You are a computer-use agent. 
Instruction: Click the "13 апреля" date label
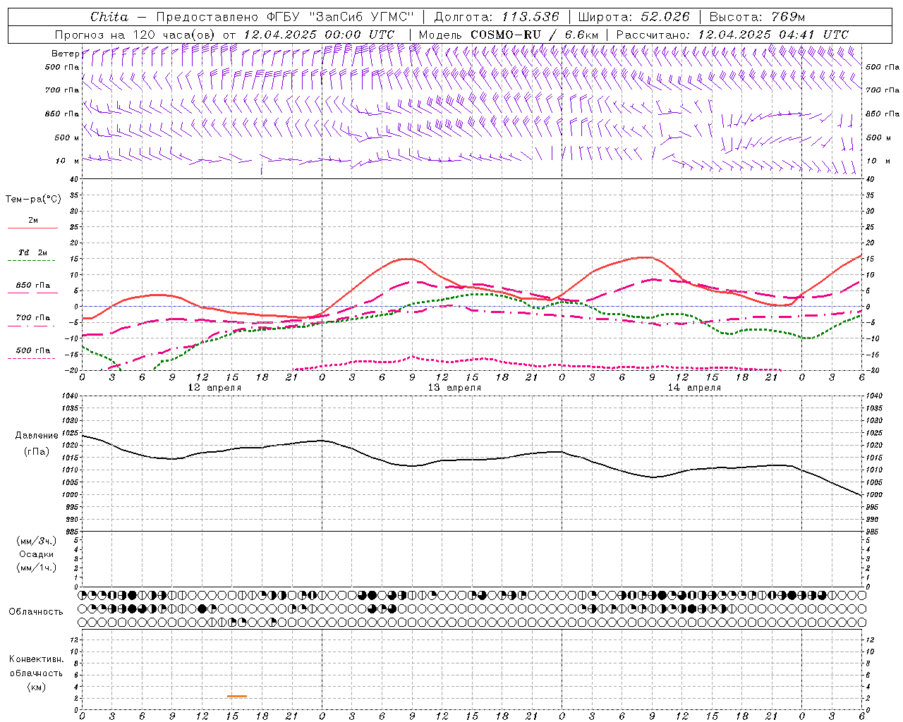(454, 388)
